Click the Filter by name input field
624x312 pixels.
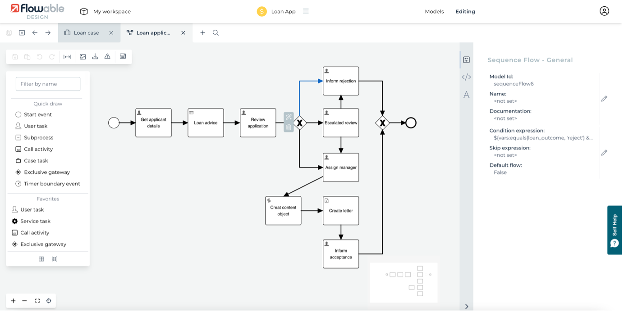tap(47, 84)
